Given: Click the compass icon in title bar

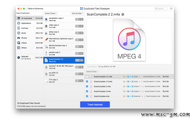Looking at the screenshot, I should coord(171,8).
